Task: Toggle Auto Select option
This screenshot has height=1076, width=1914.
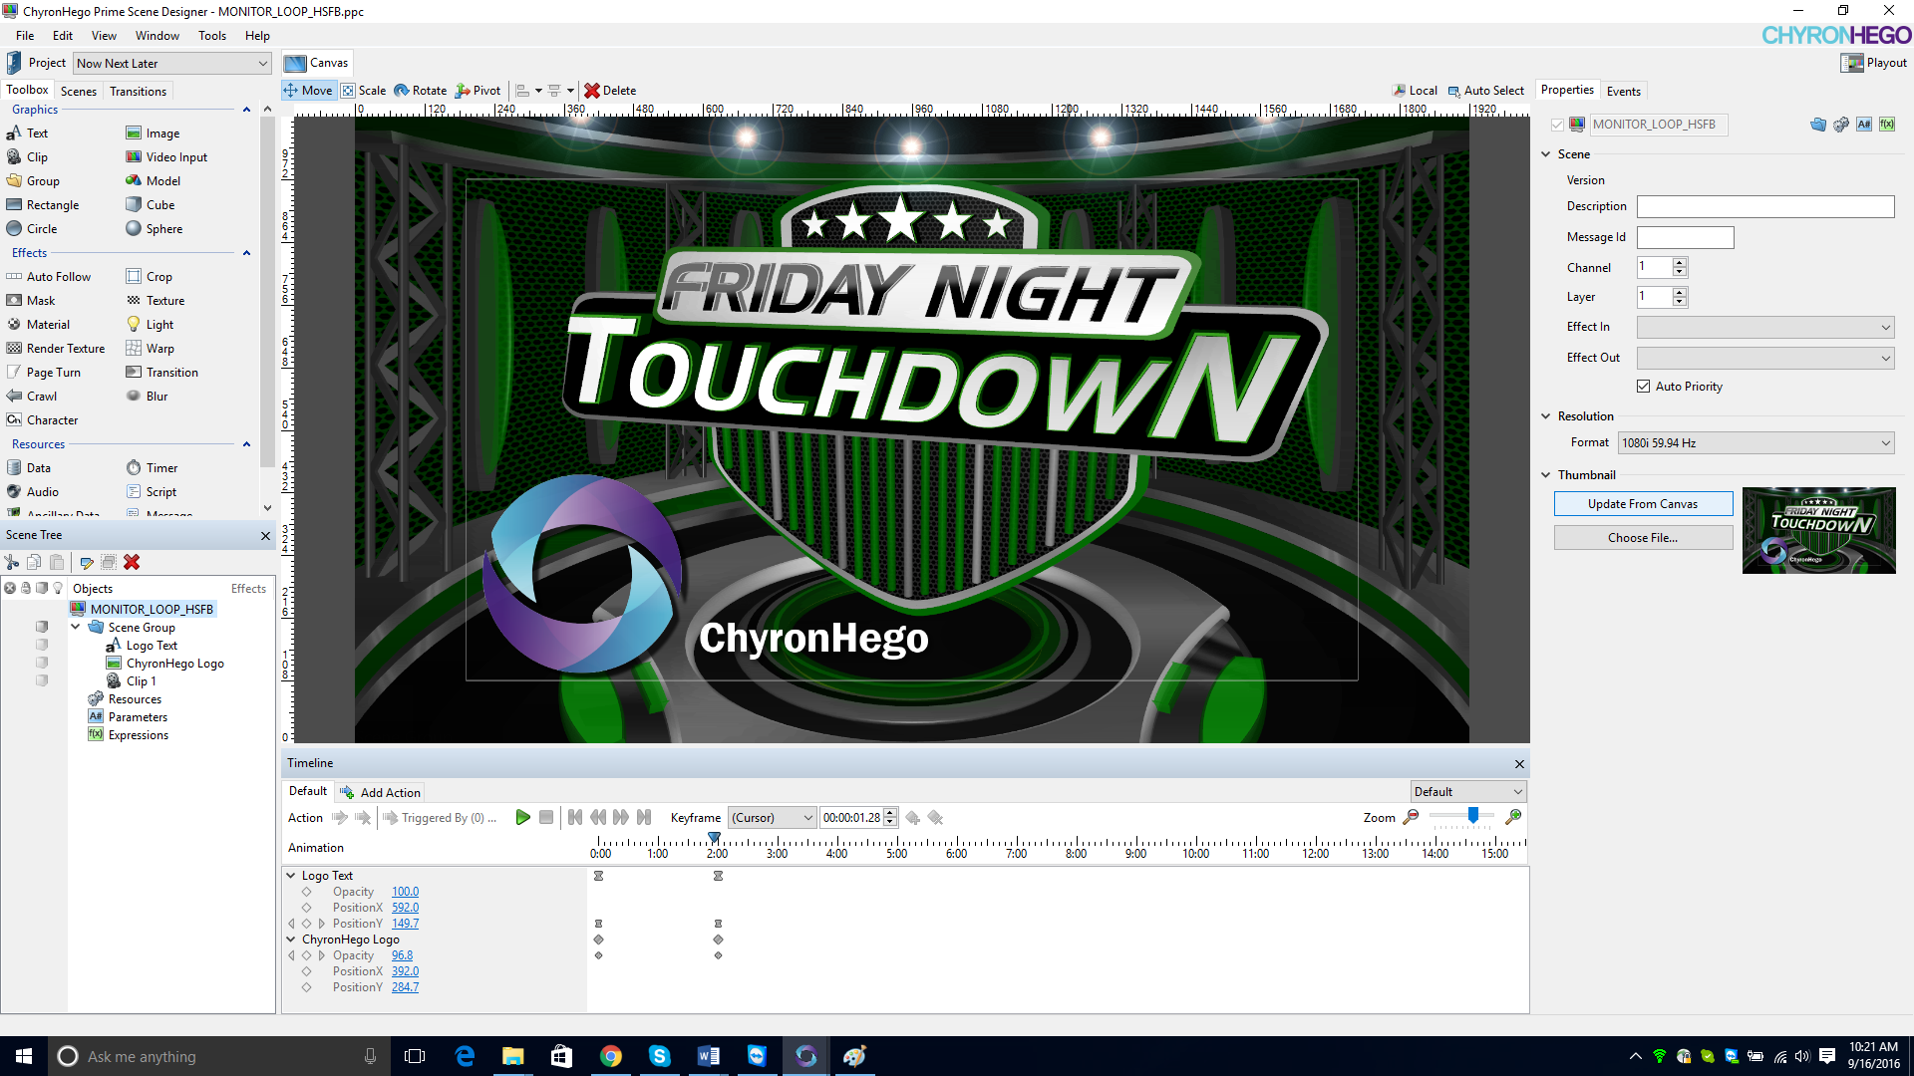Action: (1485, 91)
